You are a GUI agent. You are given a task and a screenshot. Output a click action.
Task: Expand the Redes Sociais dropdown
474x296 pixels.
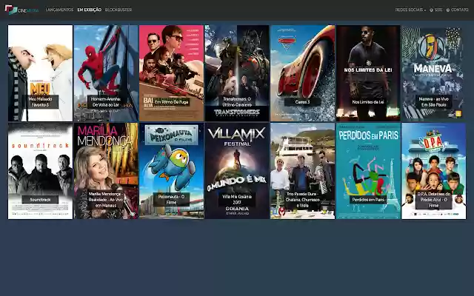pos(410,10)
